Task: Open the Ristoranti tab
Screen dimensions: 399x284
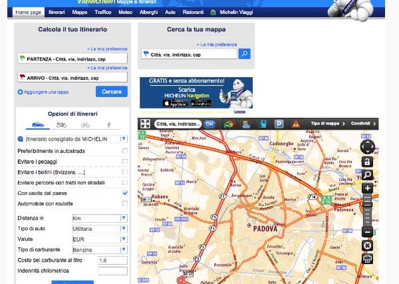Action: 193,12
